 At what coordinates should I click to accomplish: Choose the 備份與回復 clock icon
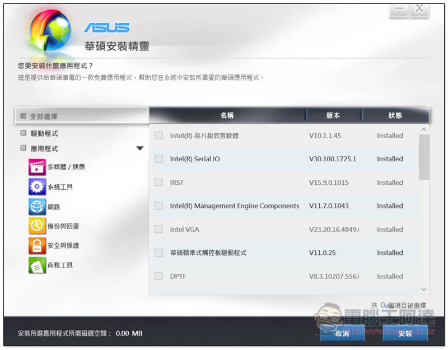37,226
